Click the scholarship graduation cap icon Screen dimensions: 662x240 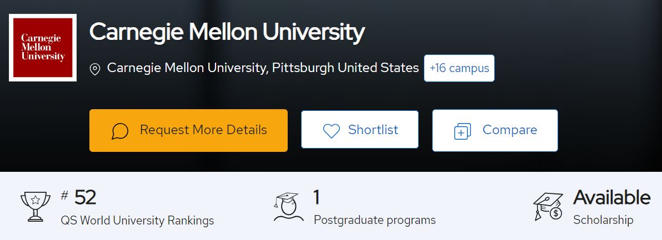[548, 206]
